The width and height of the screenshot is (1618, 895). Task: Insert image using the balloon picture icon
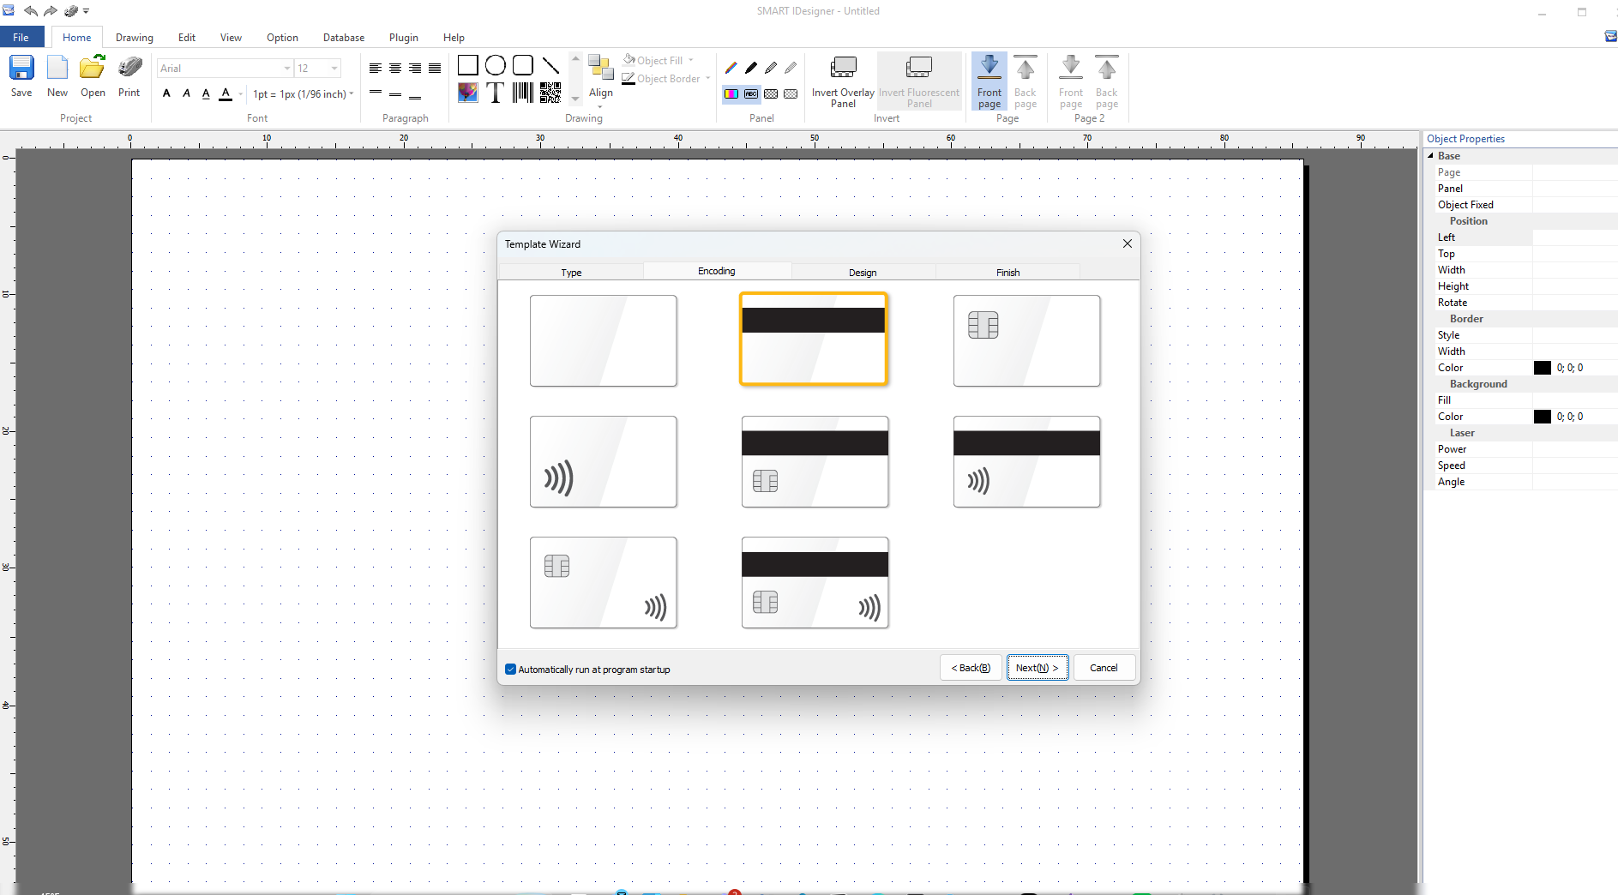click(467, 93)
